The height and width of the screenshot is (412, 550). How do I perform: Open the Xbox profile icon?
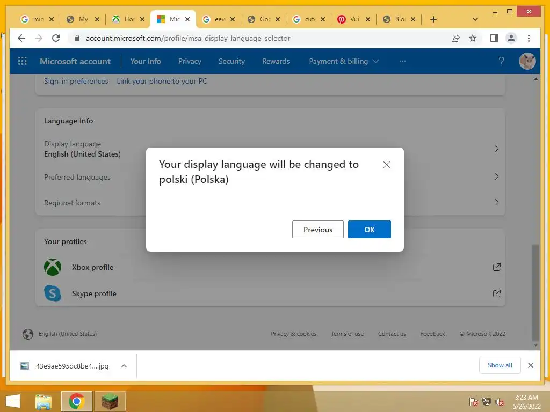point(53,267)
